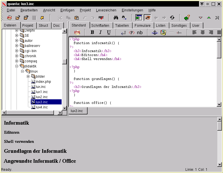The height and width of the screenshot is (173, 223).
Task: Toggle the eye preview button
Action: point(147,18)
